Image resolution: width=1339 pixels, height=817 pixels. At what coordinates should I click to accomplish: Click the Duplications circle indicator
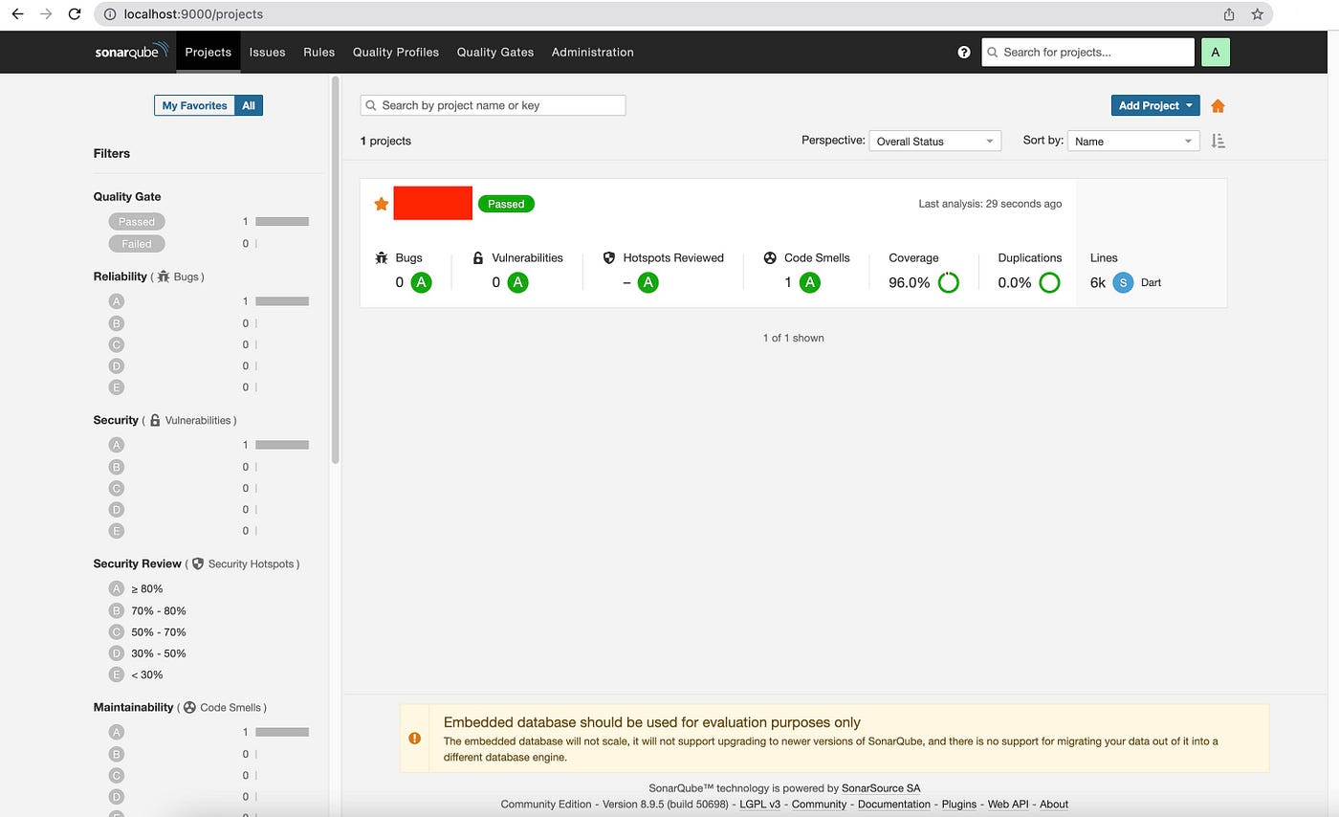[x=1049, y=282]
